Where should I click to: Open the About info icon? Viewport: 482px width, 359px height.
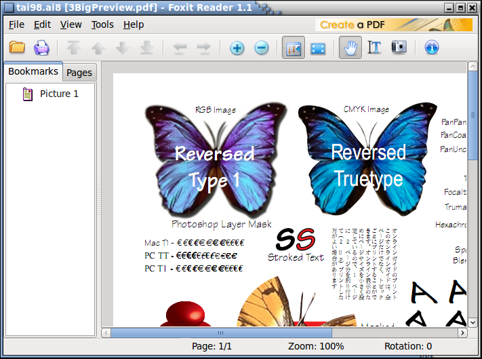click(432, 48)
